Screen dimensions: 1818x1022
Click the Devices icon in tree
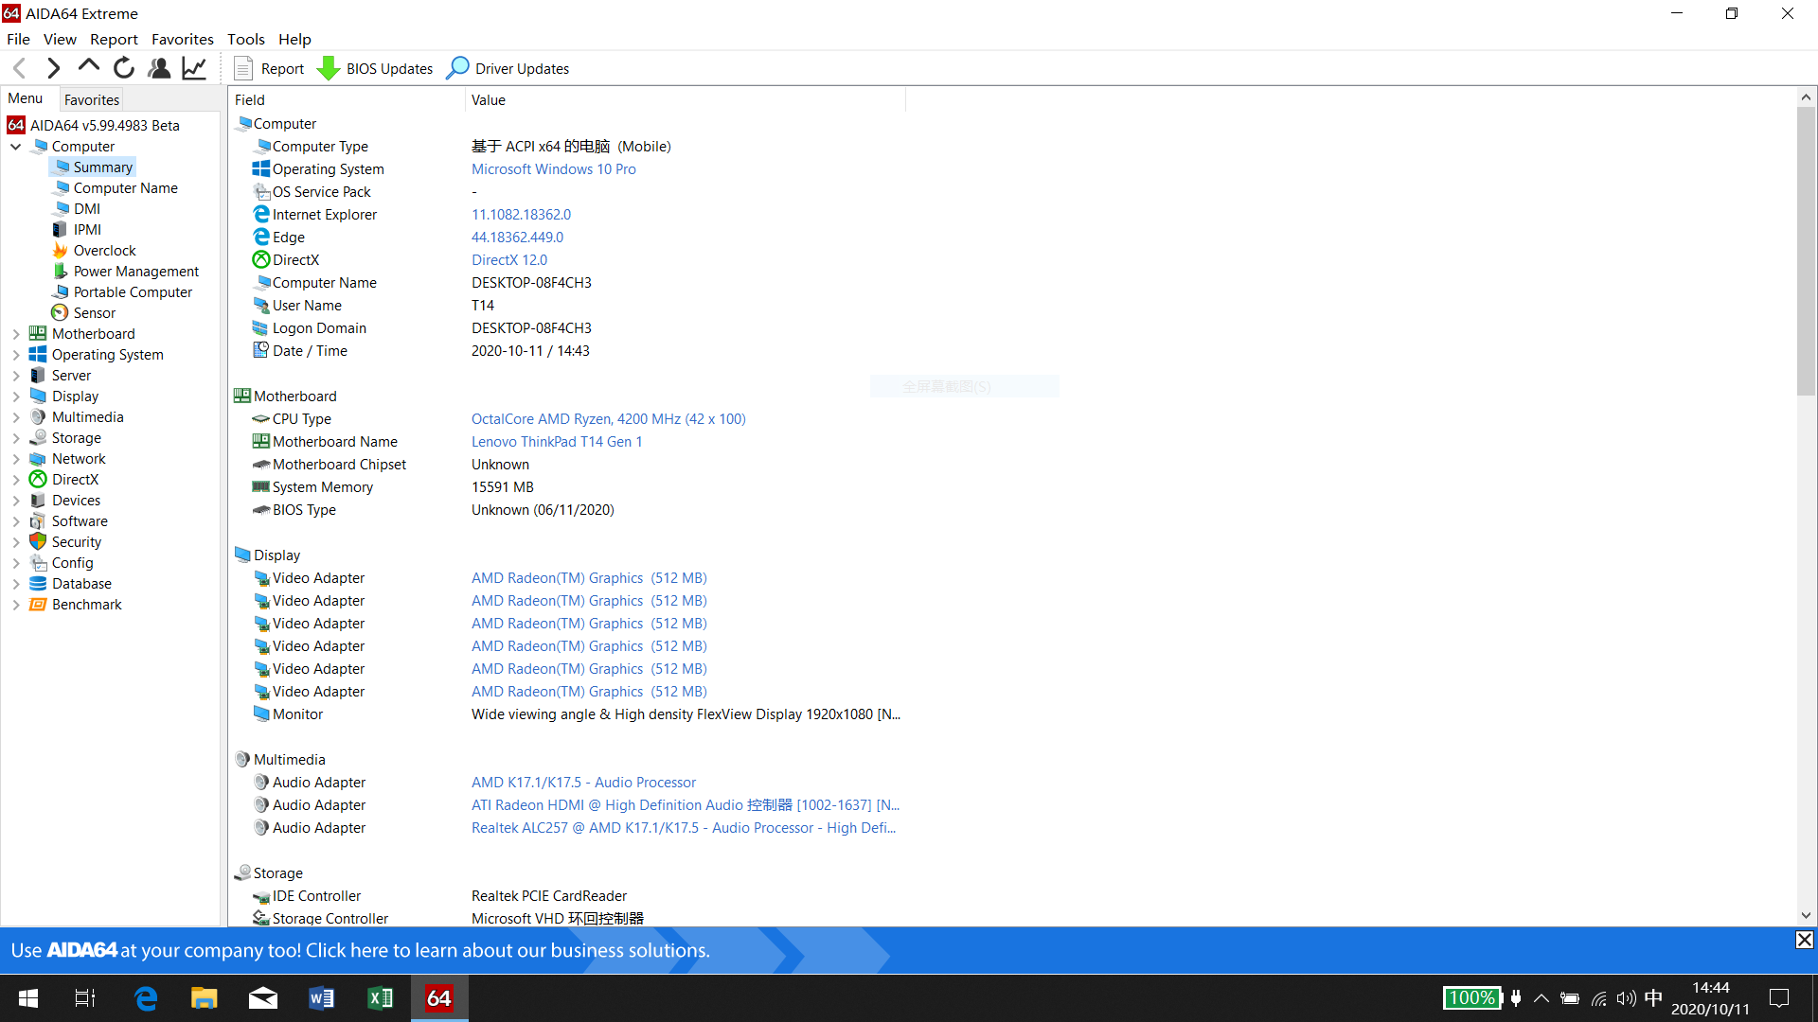pyautogui.click(x=38, y=501)
